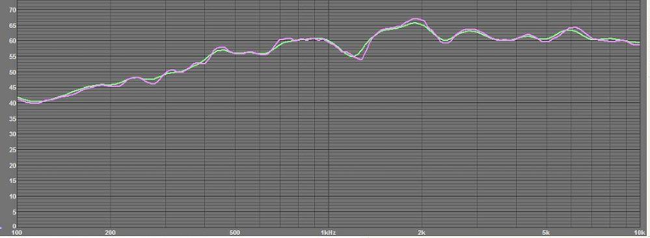Screen dimensions: 650x238
Task: Click the 10k frequency axis label
Action: coord(639,233)
